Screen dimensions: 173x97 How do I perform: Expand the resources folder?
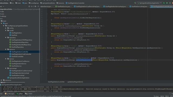coord(1,80)
